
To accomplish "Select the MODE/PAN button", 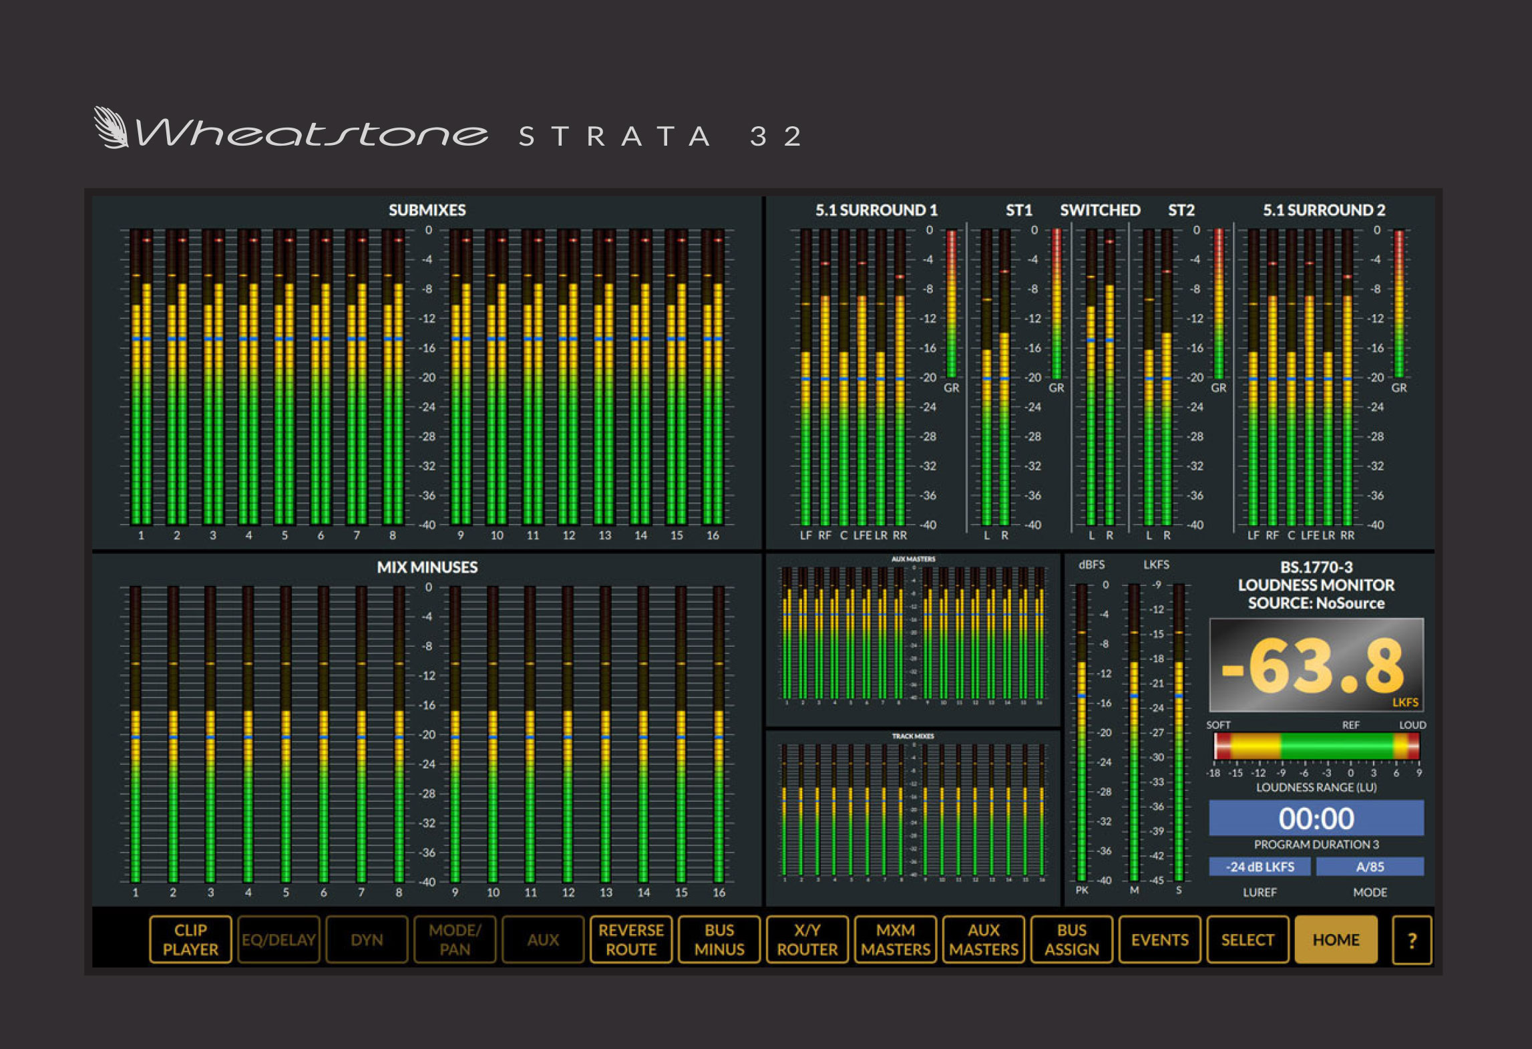I will [x=455, y=939].
